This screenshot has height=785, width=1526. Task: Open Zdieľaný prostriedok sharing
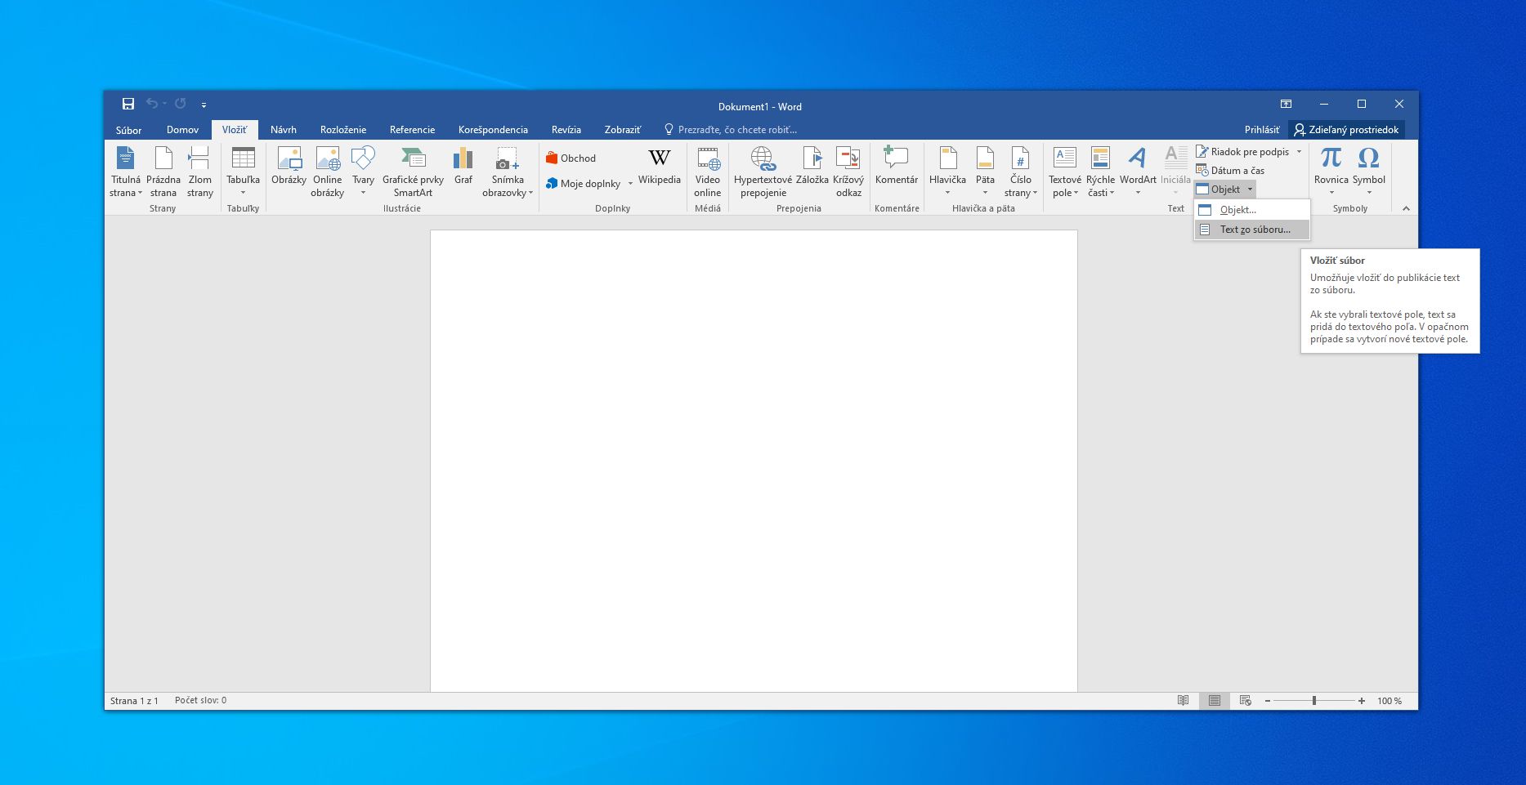[1346, 130]
